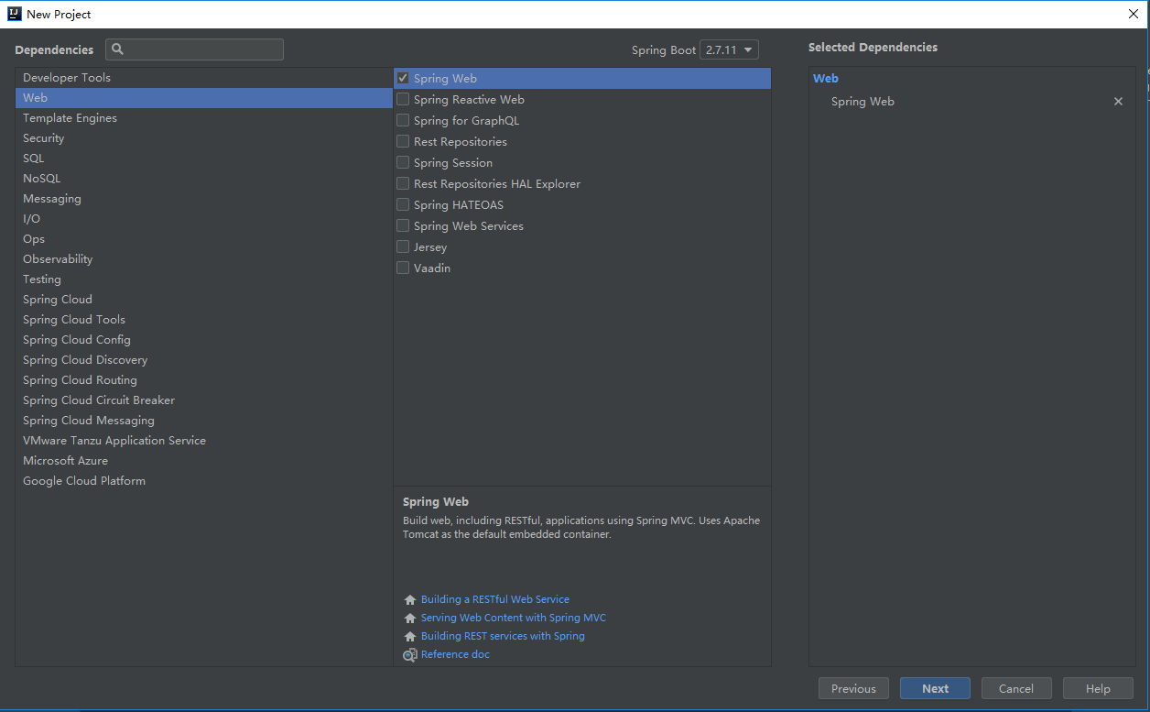Open the SQL dependency category
Image resolution: width=1150 pixels, height=712 pixels.
[34, 159]
